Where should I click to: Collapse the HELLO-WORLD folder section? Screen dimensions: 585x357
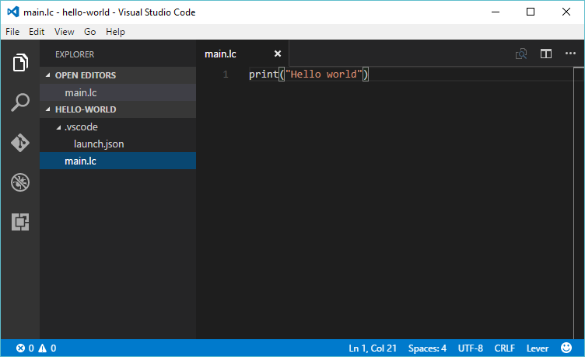(x=86, y=109)
